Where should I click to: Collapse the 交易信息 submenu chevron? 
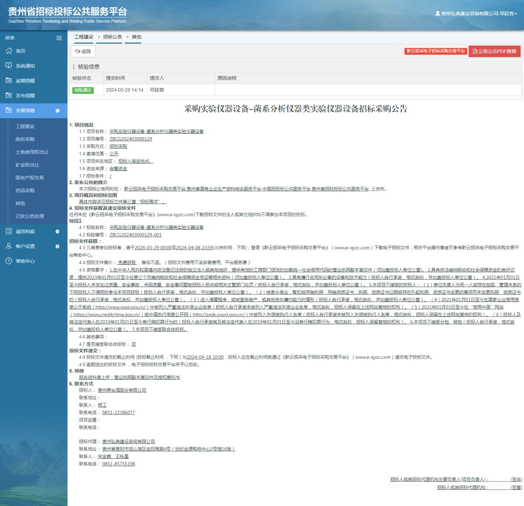tap(57, 111)
